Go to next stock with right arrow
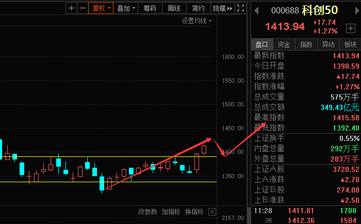Screen dimensions: 361x224 (357, 11)
